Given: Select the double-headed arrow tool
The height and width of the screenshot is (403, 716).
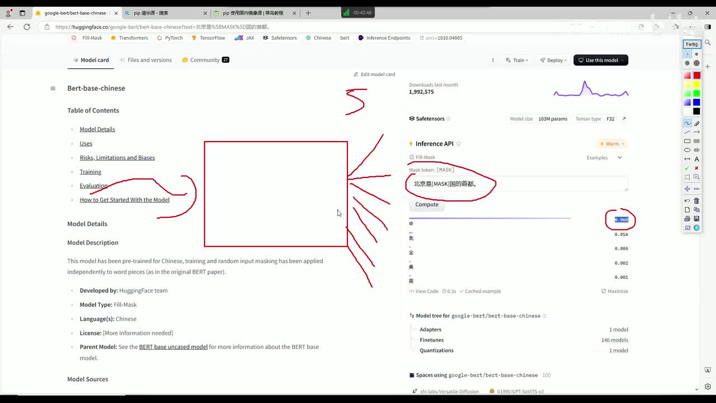Looking at the screenshot, I should point(687,159).
